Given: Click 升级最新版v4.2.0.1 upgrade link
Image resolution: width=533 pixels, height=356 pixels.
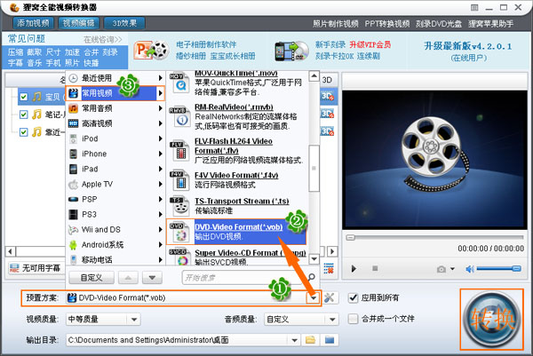Looking at the screenshot, I should point(468,46).
